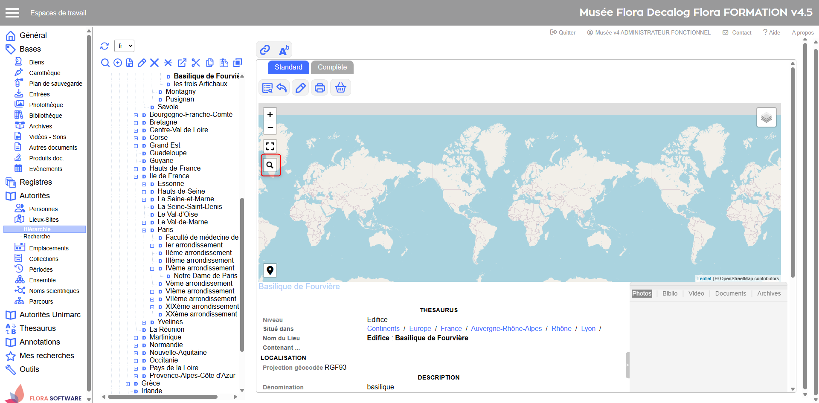Click the tree horizontal scrollbar
The height and width of the screenshot is (403, 819).
(162, 397)
